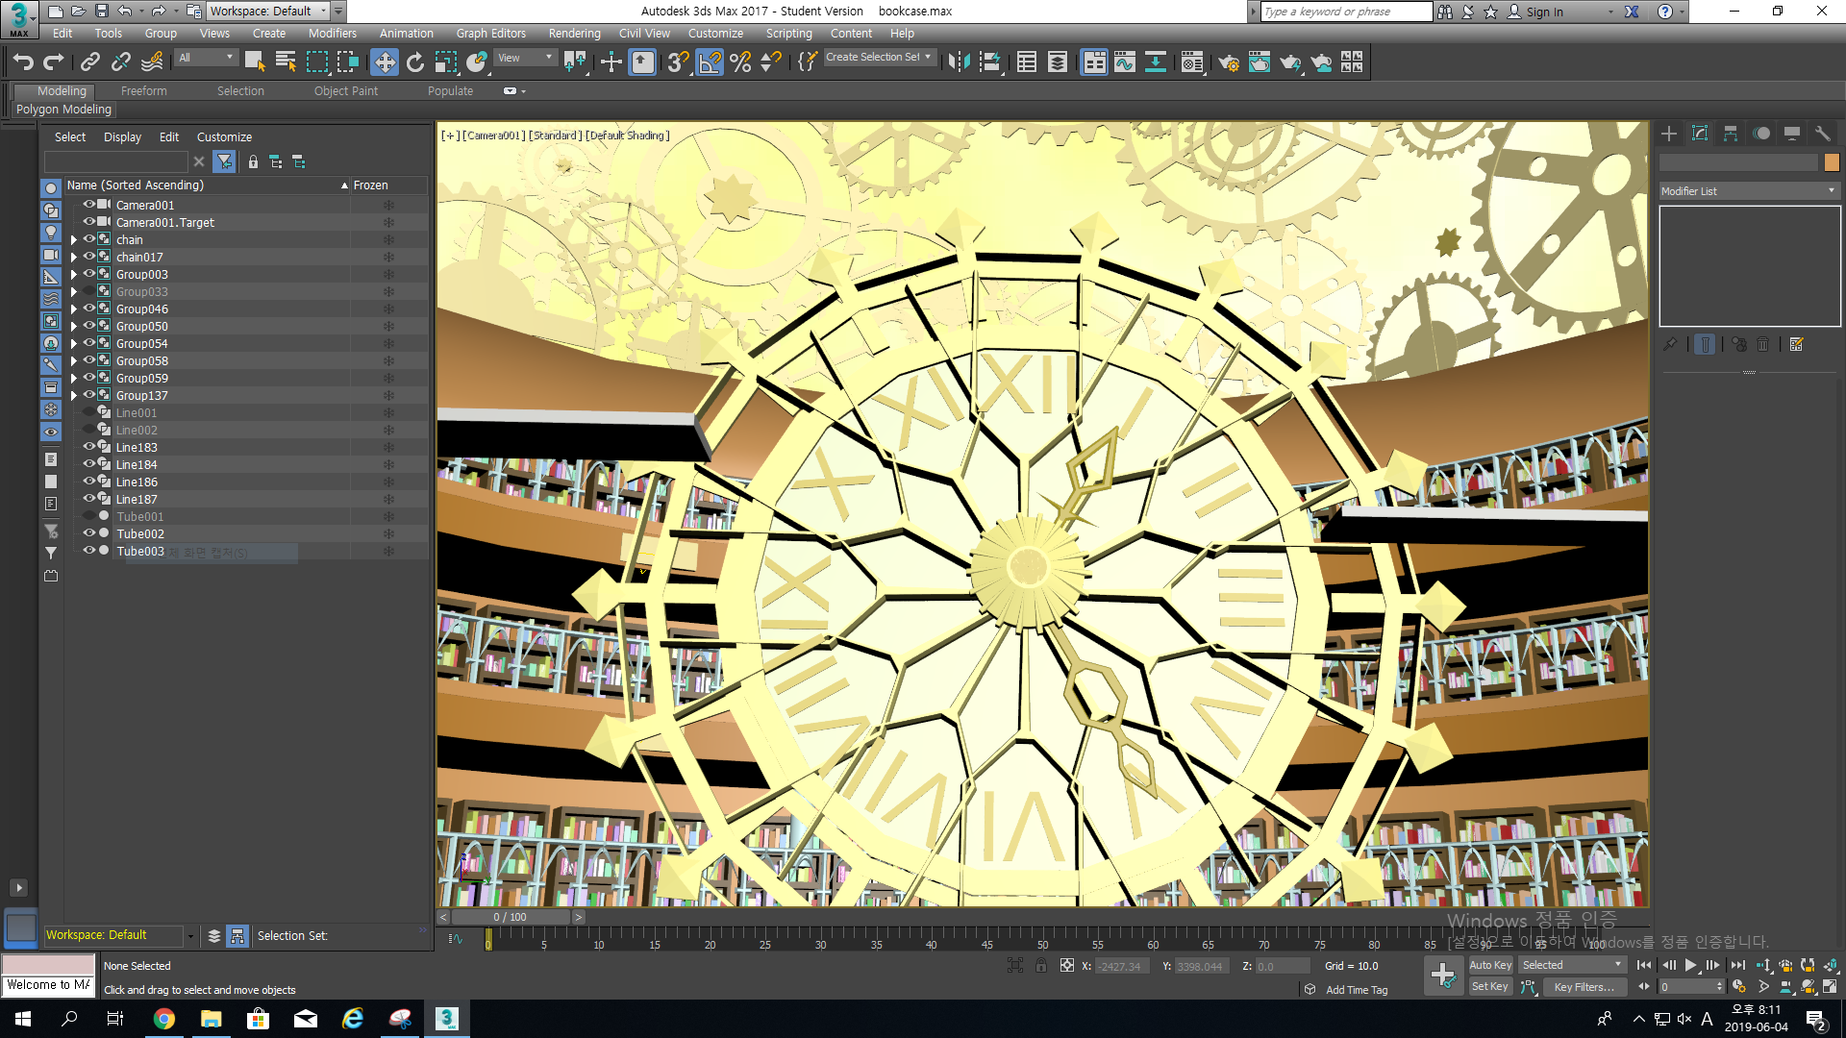Toggle the Angle Snap tool
Screen dimensions: 1846x1038
click(710, 62)
